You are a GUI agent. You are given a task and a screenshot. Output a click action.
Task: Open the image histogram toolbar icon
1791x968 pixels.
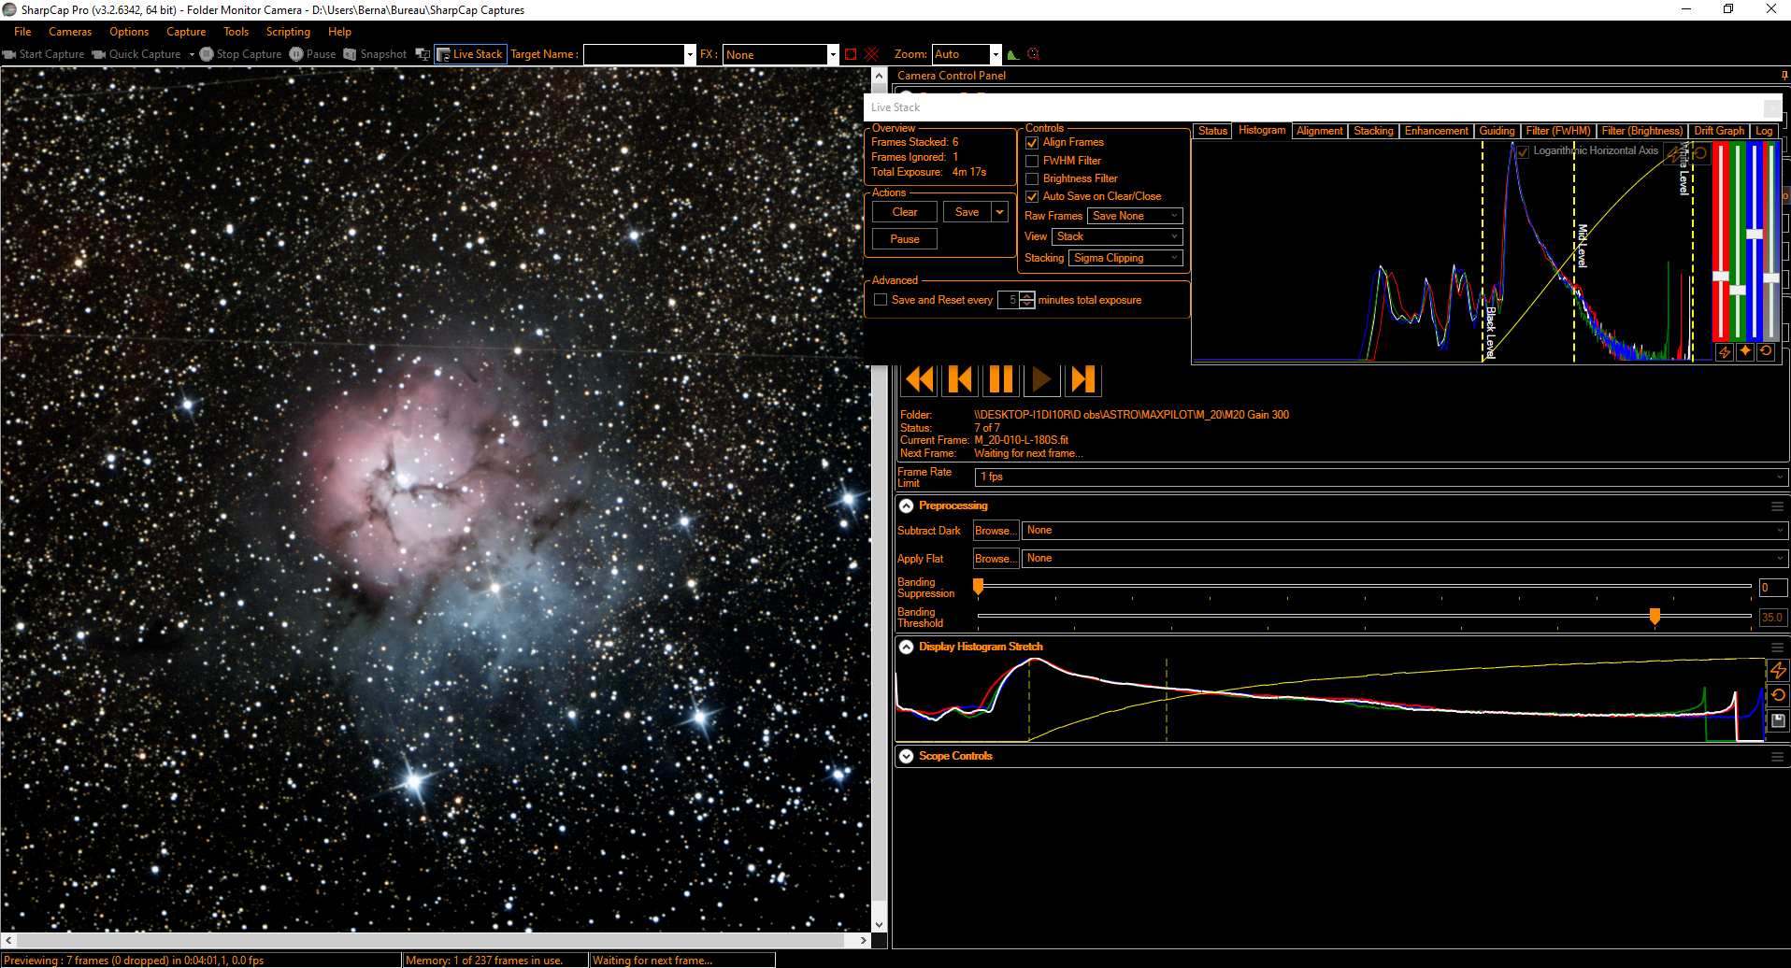[1012, 54]
